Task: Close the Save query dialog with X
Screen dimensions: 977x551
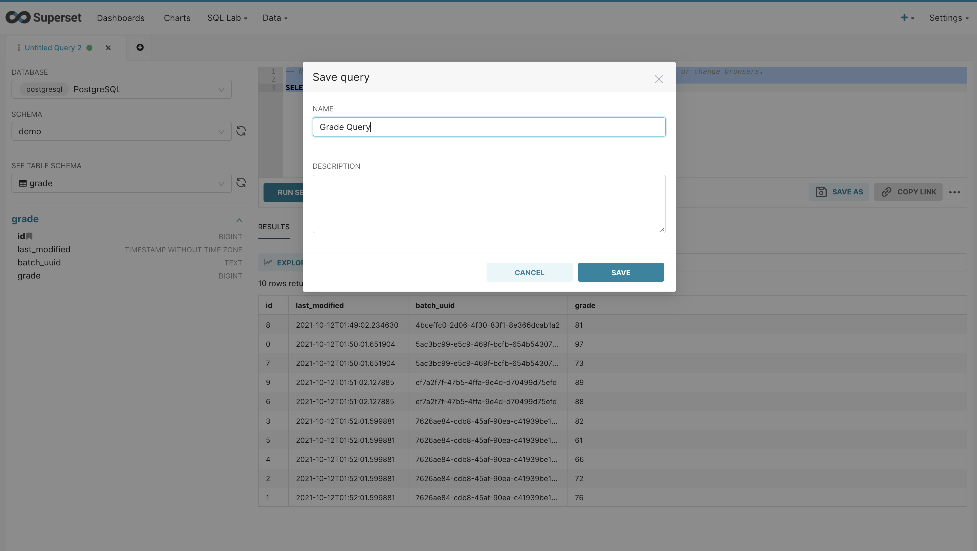Action: click(x=659, y=79)
